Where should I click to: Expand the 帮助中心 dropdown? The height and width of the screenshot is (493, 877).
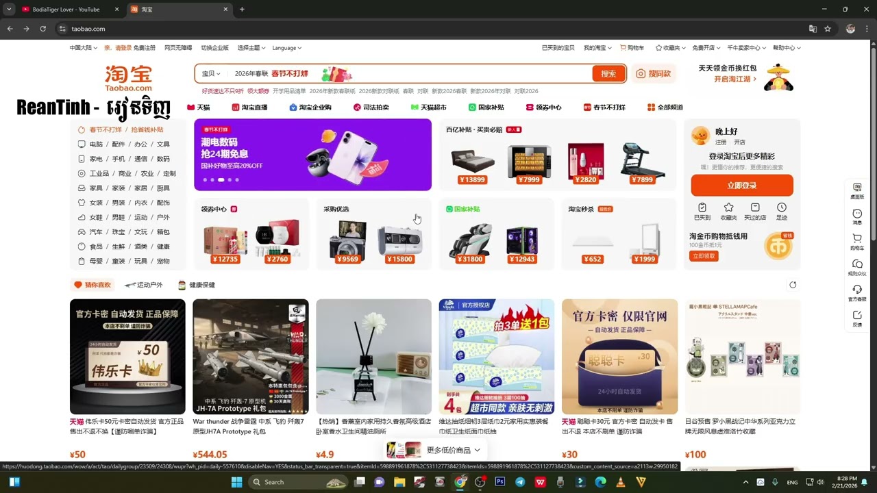[x=787, y=48]
